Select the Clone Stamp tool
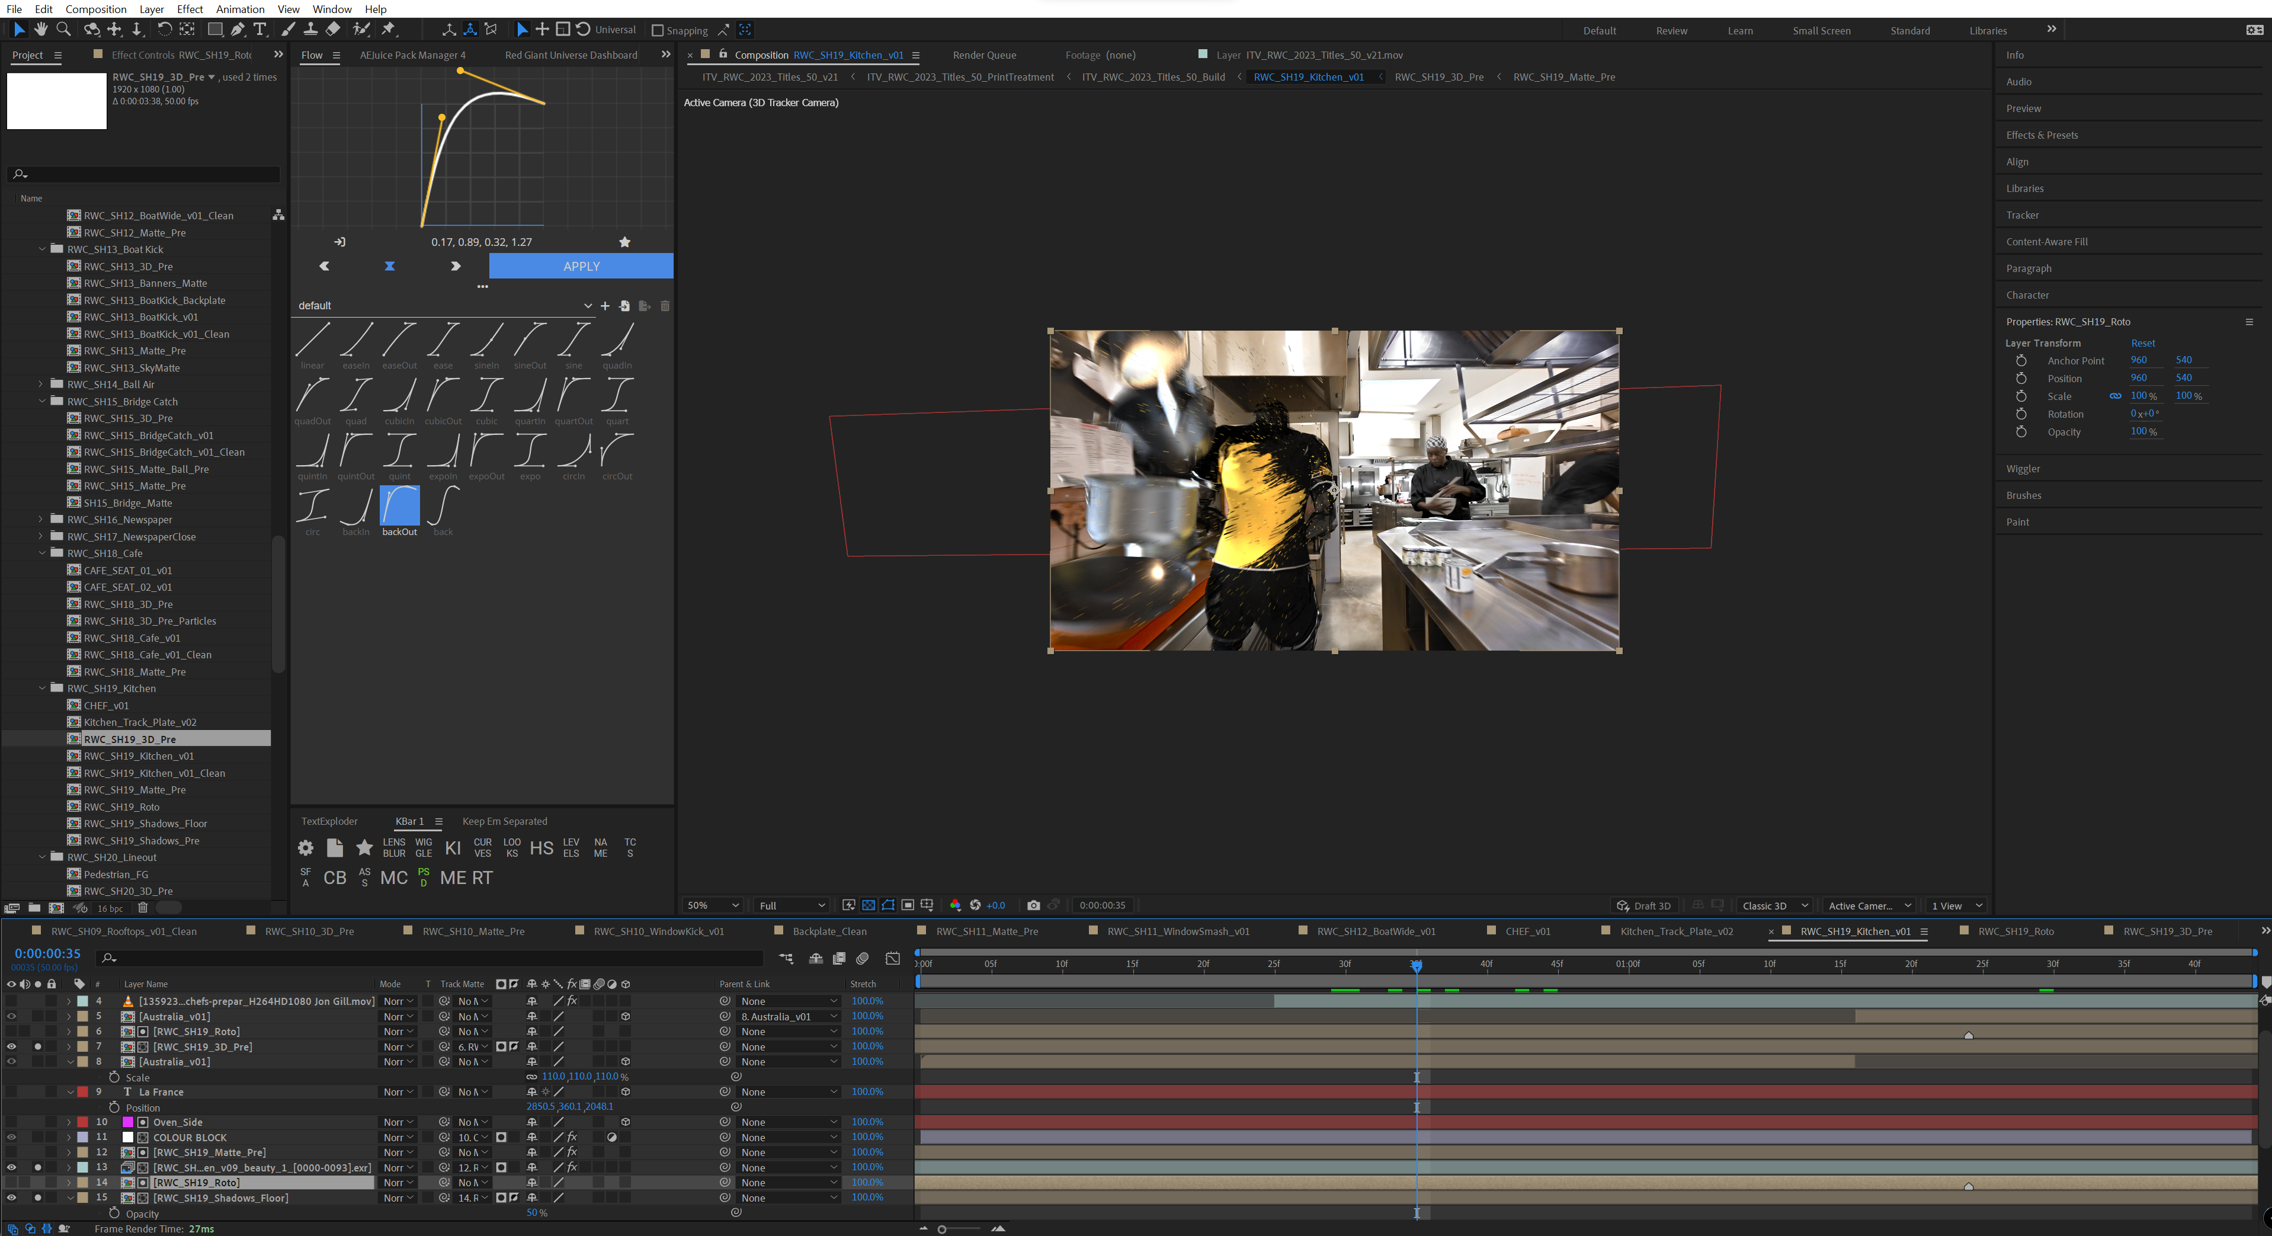The height and width of the screenshot is (1236, 2272). point(310,29)
